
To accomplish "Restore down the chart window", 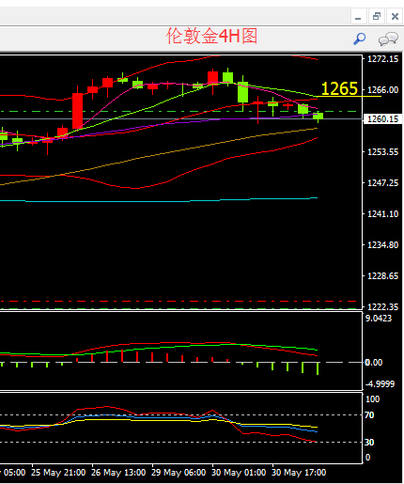I will click(x=377, y=16).
